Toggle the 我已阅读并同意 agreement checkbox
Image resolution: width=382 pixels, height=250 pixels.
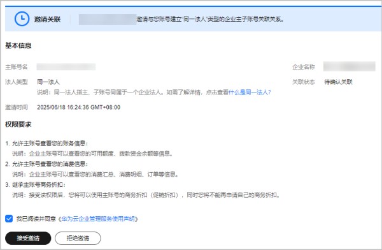(x=9, y=219)
